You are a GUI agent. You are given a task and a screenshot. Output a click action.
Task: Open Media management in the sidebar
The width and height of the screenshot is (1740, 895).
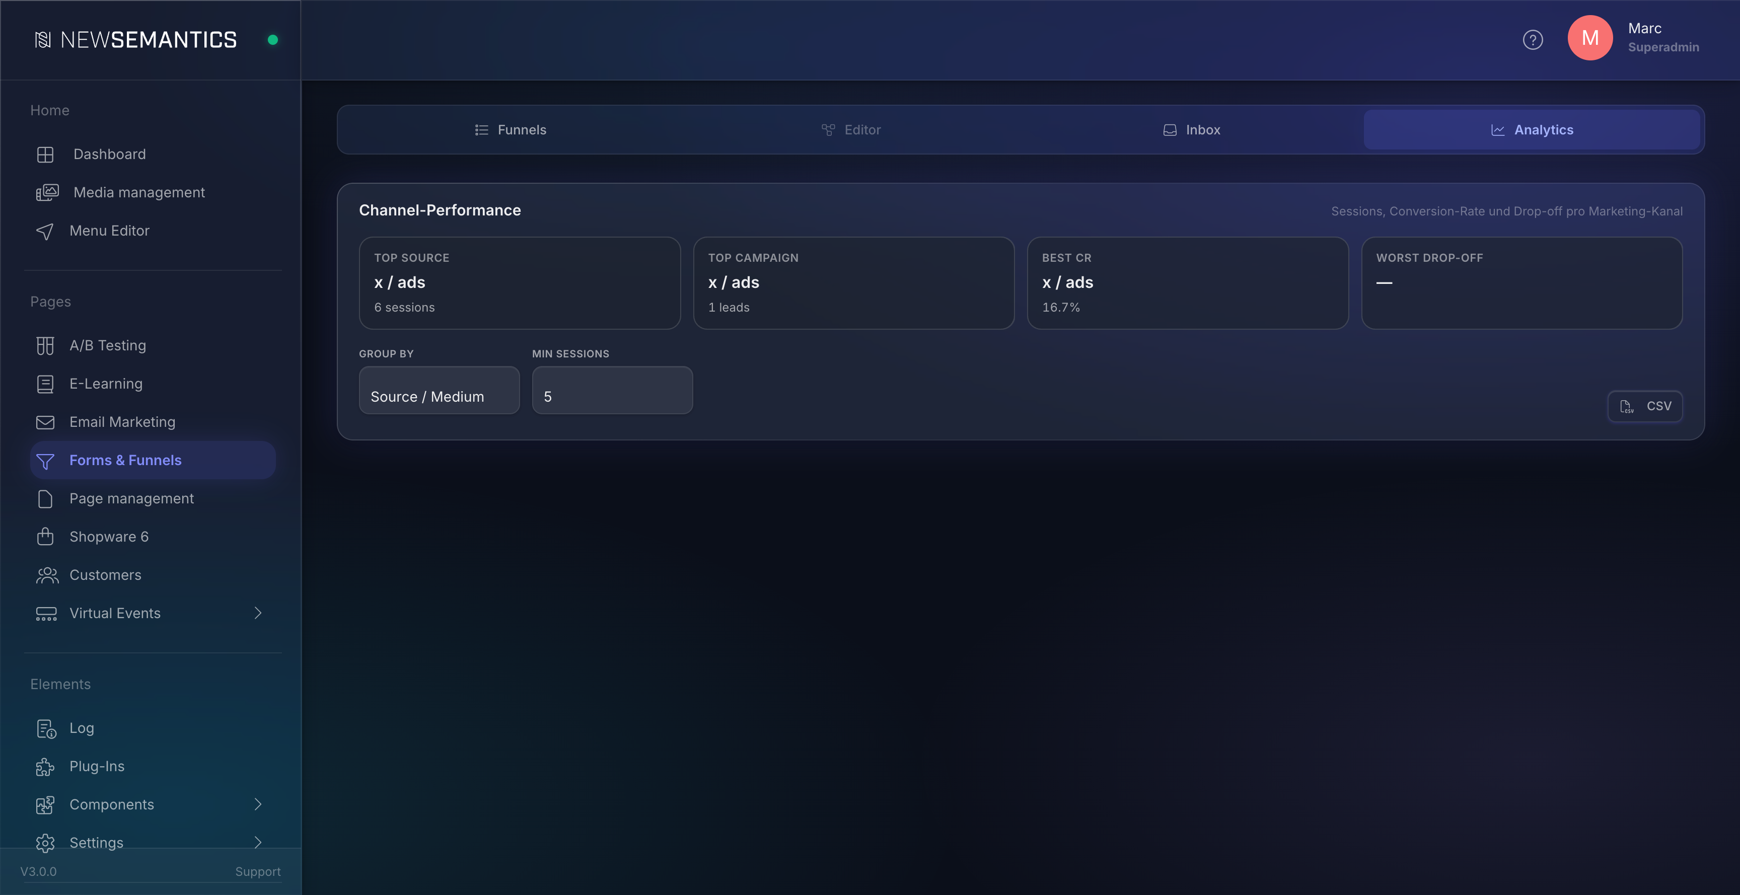pos(153,192)
